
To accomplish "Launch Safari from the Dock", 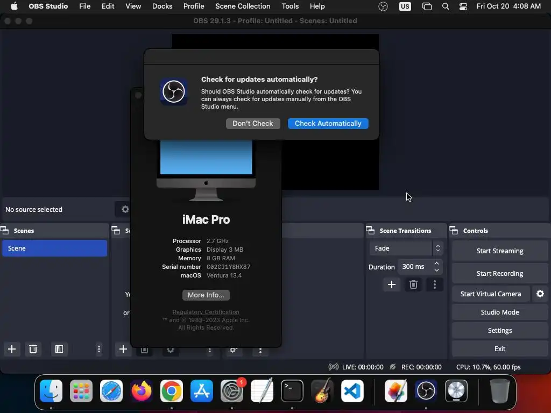I will (x=111, y=390).
